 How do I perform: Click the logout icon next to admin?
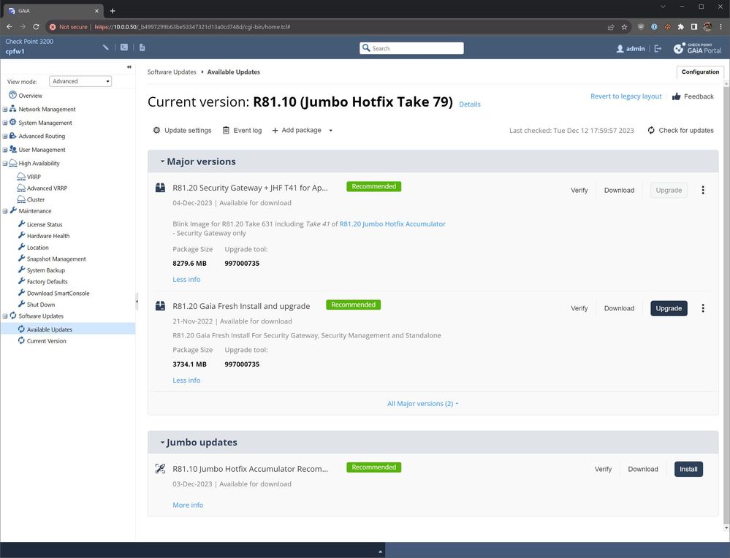point(658,48)
